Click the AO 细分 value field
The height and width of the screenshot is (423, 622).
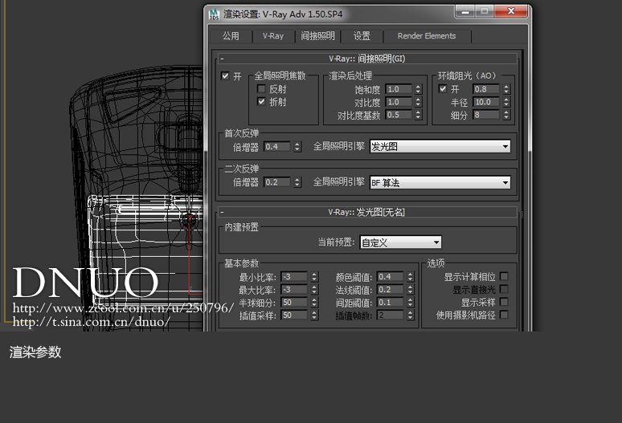point(486,115)
